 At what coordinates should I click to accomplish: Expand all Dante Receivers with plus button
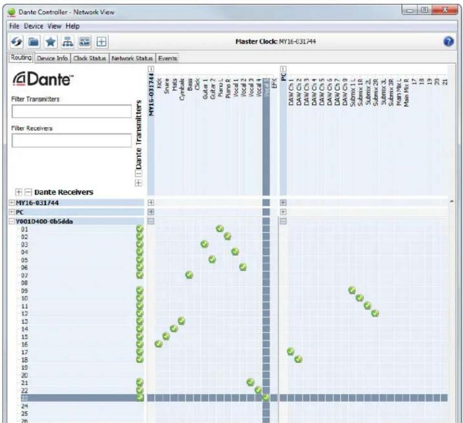pyautogui.click(x=19, y=192)
